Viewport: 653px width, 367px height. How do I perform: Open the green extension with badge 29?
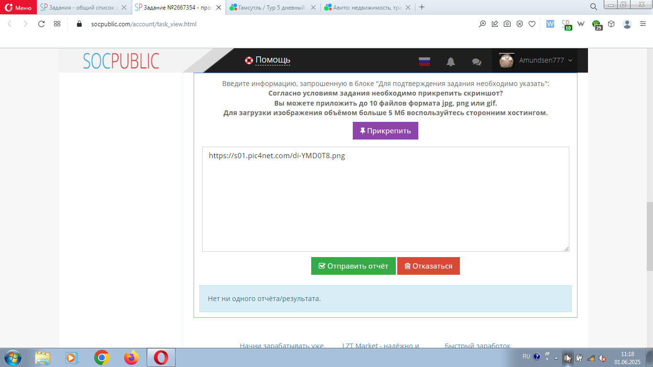pyautogui.click(x=597, y=24)
